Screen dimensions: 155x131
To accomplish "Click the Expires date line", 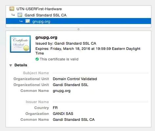I will [x=88, y=51].
